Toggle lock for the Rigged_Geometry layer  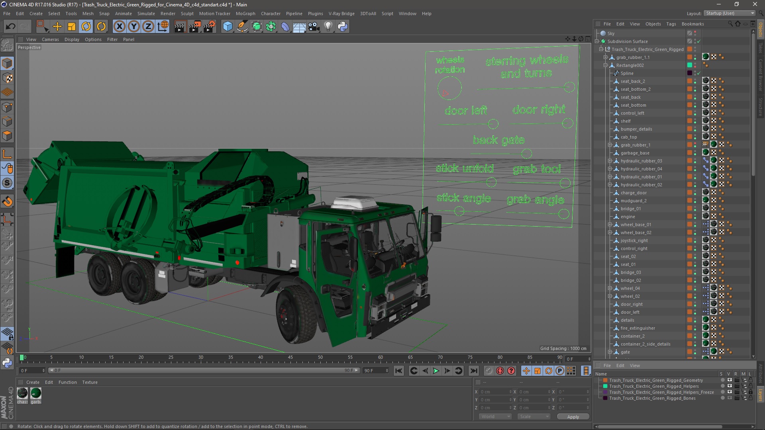751,380
